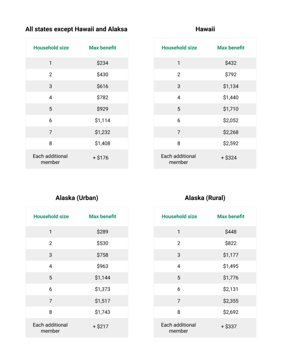Click the + $337 additional member value

pos(229,326)
